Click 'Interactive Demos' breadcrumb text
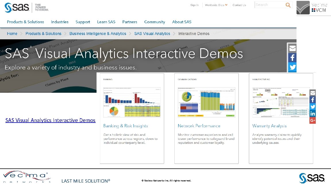This screenshot has width=331, height=186. point(194,34)
